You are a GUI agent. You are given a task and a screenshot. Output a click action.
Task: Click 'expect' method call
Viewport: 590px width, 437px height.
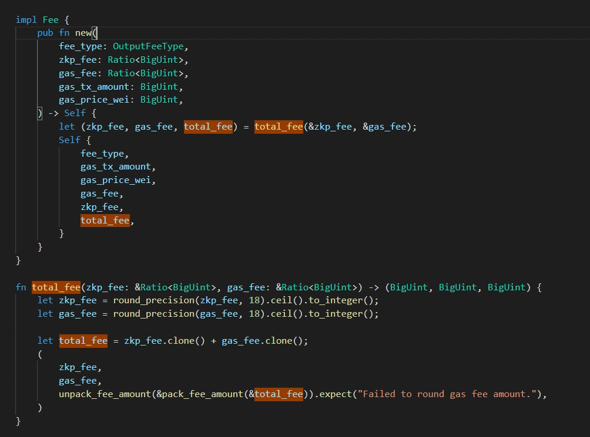336,394
